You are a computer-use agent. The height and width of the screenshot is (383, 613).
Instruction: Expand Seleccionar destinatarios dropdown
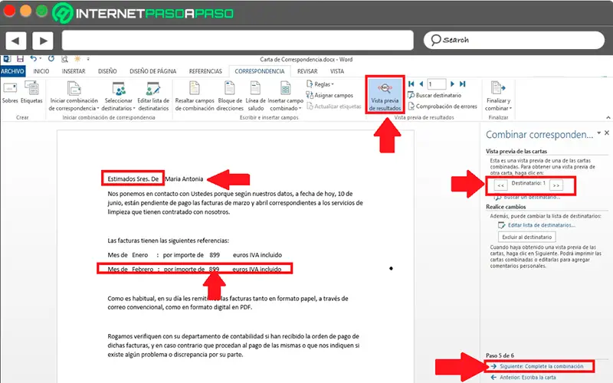(x=119, y=97)
